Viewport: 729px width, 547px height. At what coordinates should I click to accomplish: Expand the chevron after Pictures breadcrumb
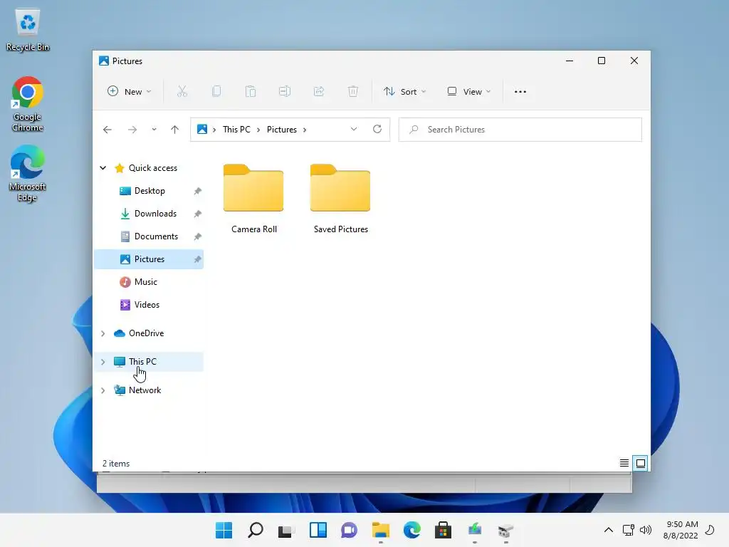pos(305,130)
